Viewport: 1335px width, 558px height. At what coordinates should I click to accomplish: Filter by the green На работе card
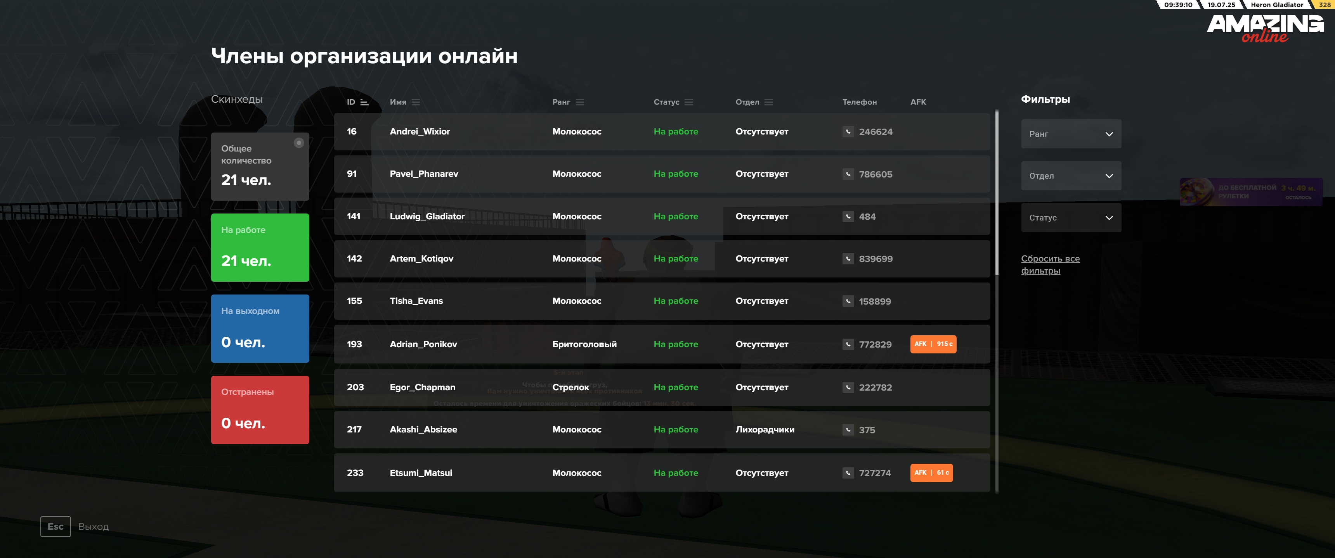260,248
